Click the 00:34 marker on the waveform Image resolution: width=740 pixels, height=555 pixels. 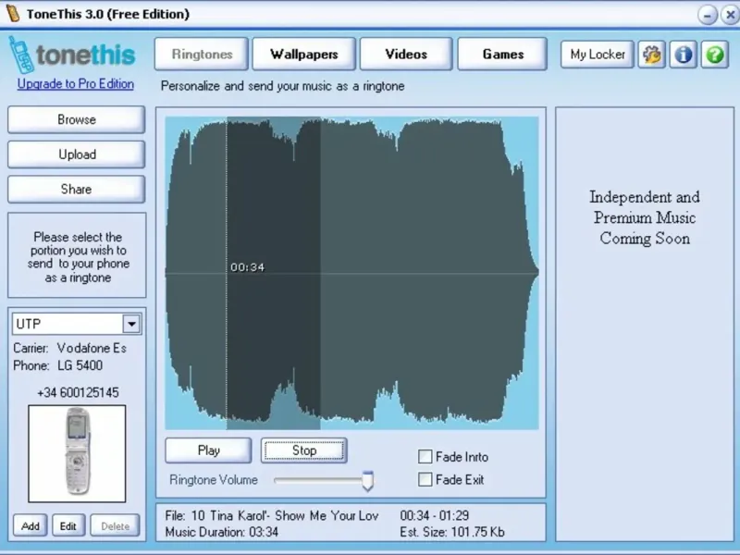click(247, 267)
